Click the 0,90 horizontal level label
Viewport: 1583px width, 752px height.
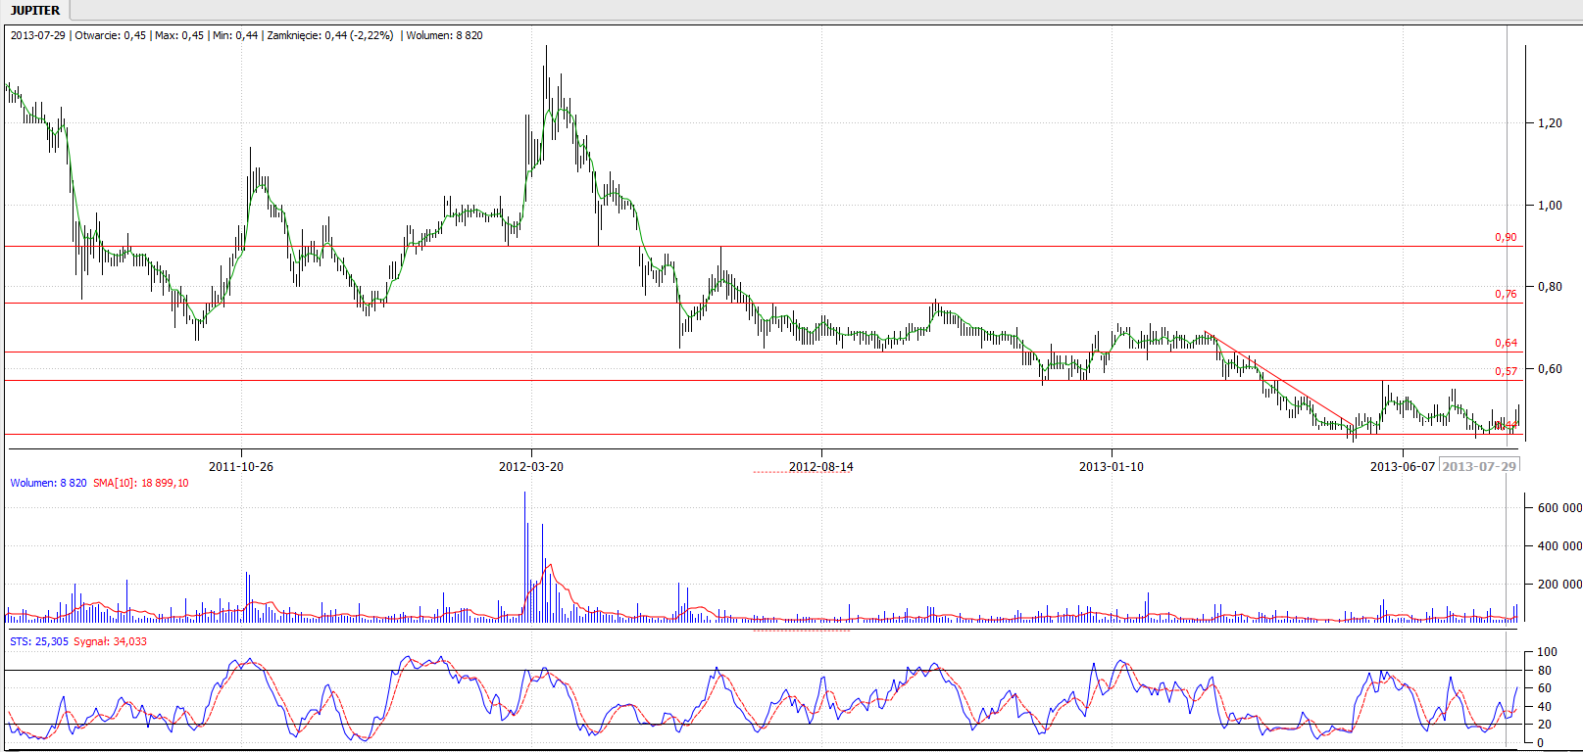(1506, 237)
